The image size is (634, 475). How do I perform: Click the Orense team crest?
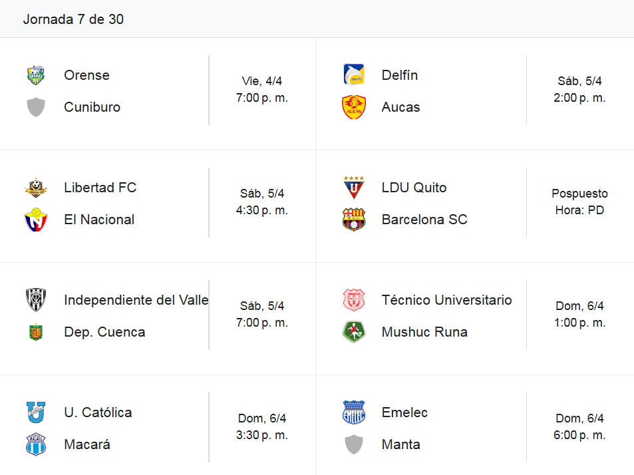pos(35,75)
